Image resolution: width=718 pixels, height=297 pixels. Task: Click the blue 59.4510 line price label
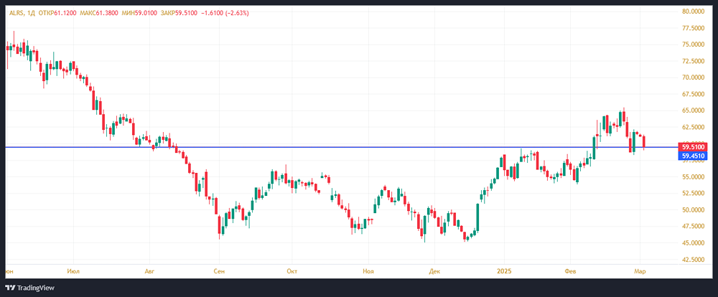(693, 156)
